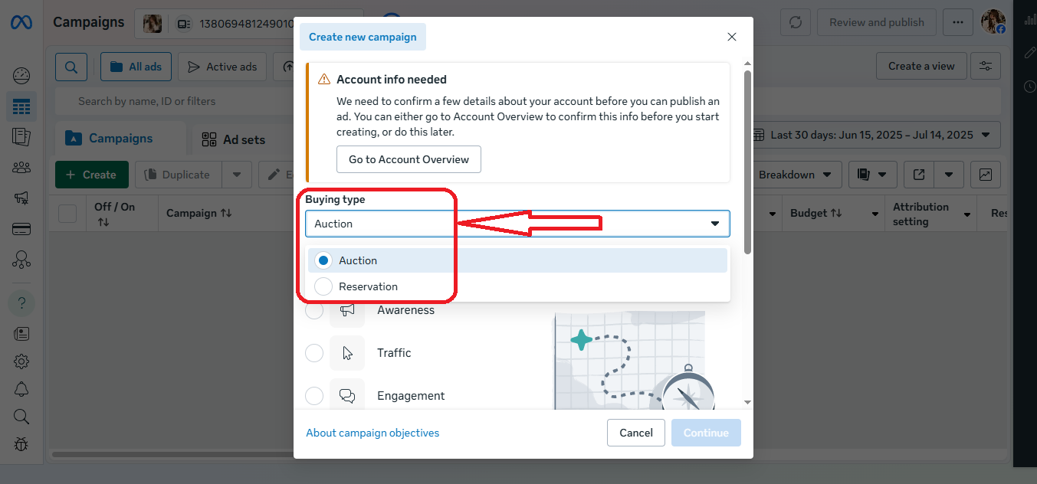Select the Reservation radio option

(323, 286)
